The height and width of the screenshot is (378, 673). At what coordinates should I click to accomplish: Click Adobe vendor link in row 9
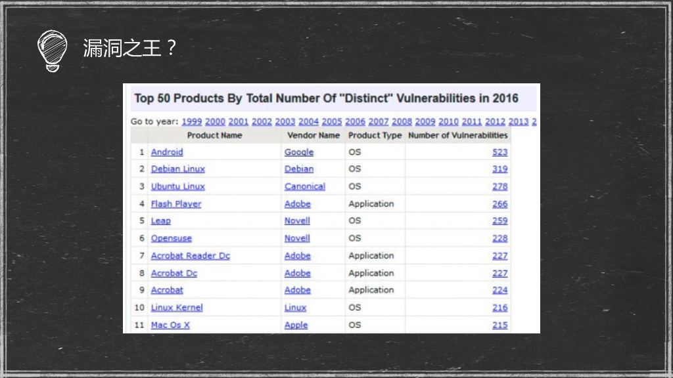coord(298,290)
